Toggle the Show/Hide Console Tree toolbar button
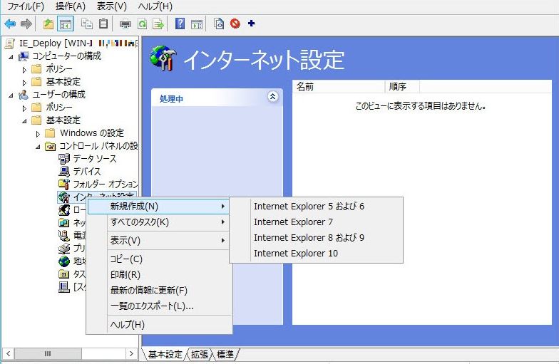This screenshot has height=364, width=559. (x=65, y=24)
